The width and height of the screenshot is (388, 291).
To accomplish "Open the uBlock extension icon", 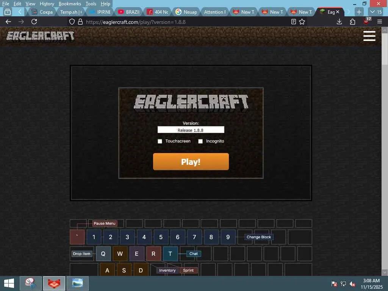I will [x=366, y=21].
